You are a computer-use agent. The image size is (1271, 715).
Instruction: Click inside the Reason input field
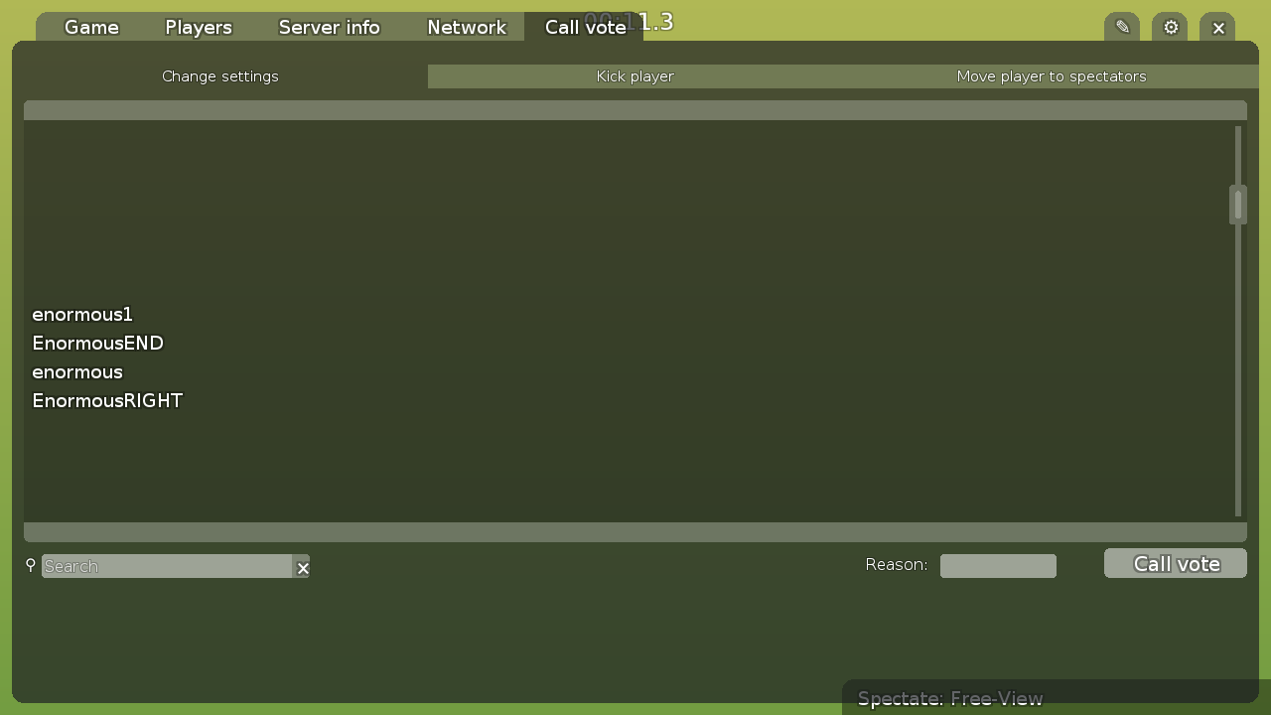coord(998,565)
